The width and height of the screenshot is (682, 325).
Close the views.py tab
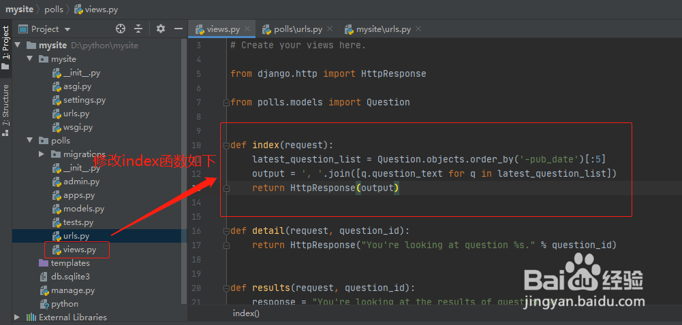[x=247, y=29]
